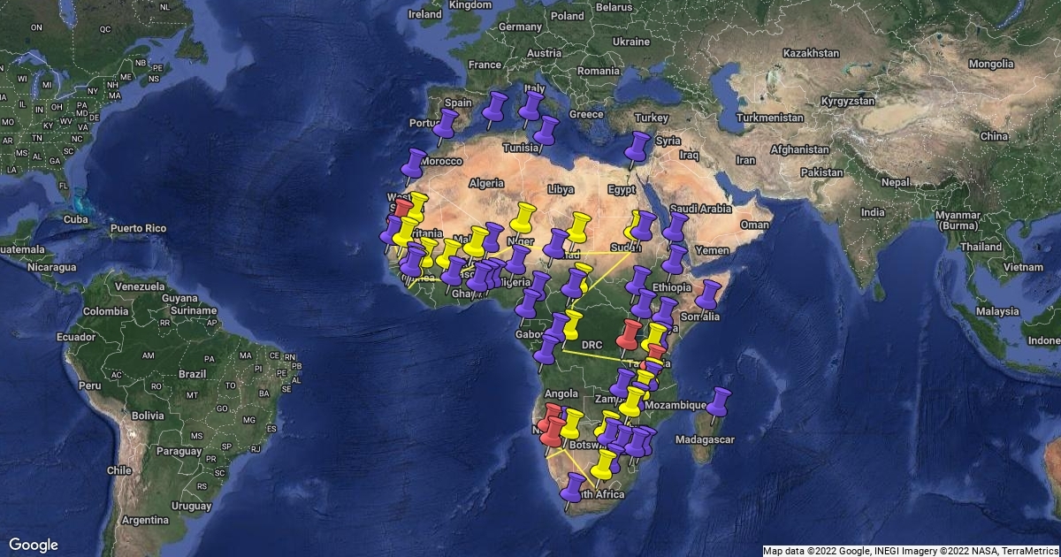
Task: Select the France country label
Action: point(485,65)
